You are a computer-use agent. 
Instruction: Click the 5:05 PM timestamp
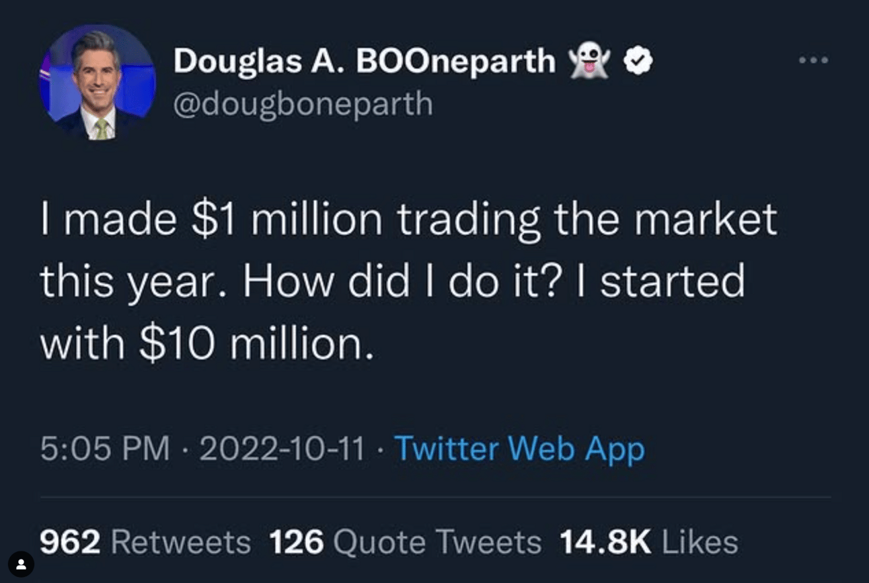[x=105, y=449]
